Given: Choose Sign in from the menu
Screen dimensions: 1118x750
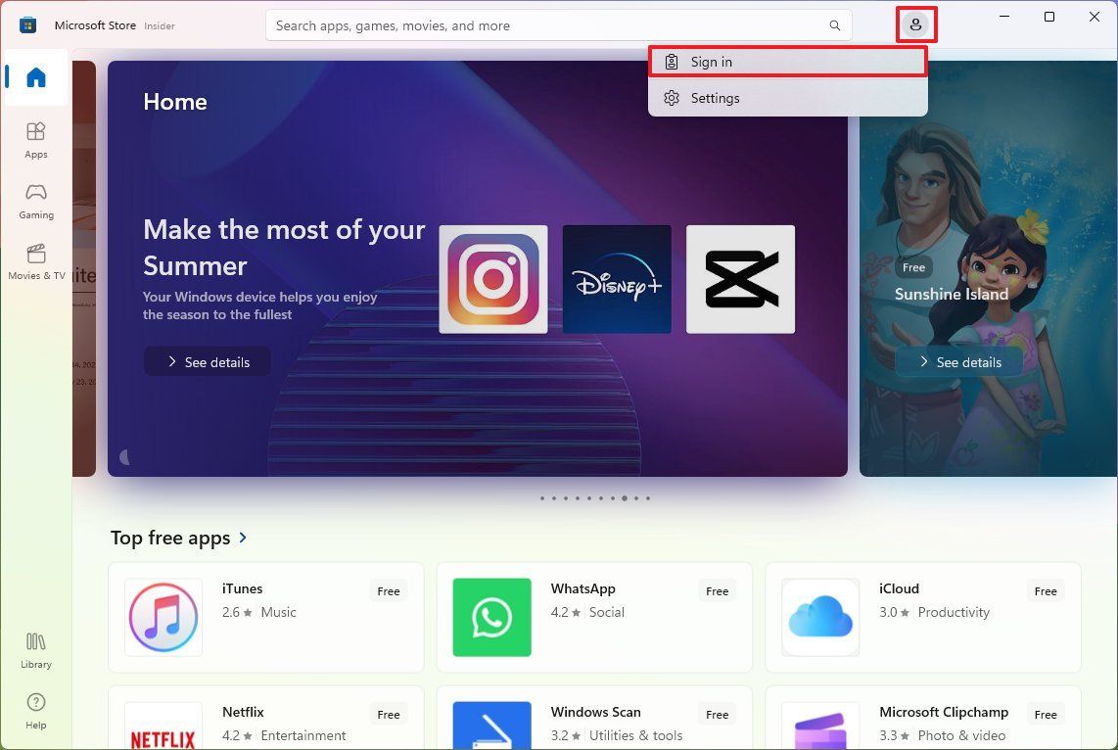Looking at the screenshot, I should 788,62.
